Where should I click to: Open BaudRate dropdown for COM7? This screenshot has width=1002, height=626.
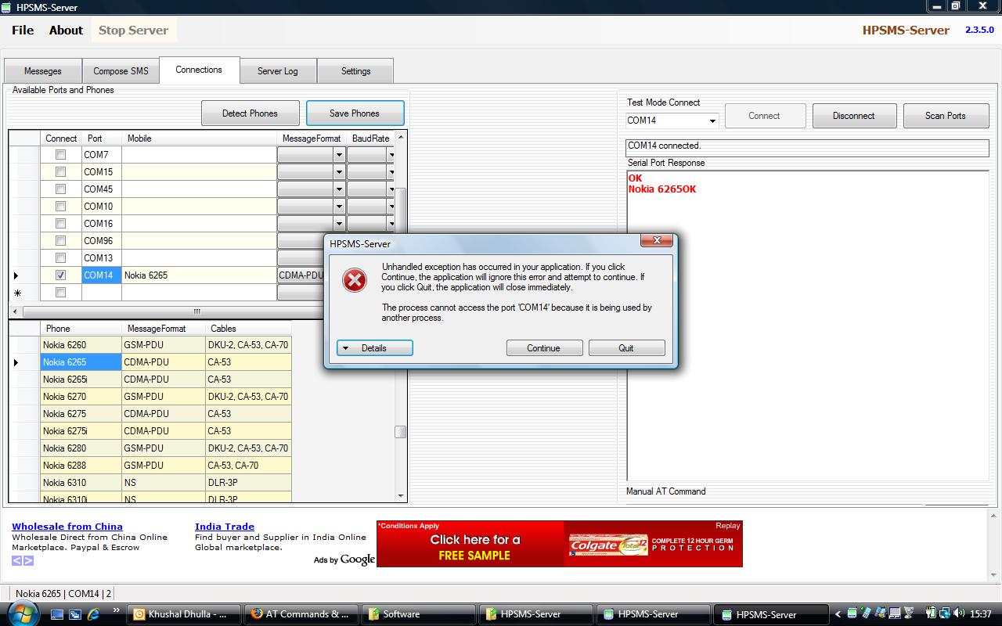coord(391,155)
